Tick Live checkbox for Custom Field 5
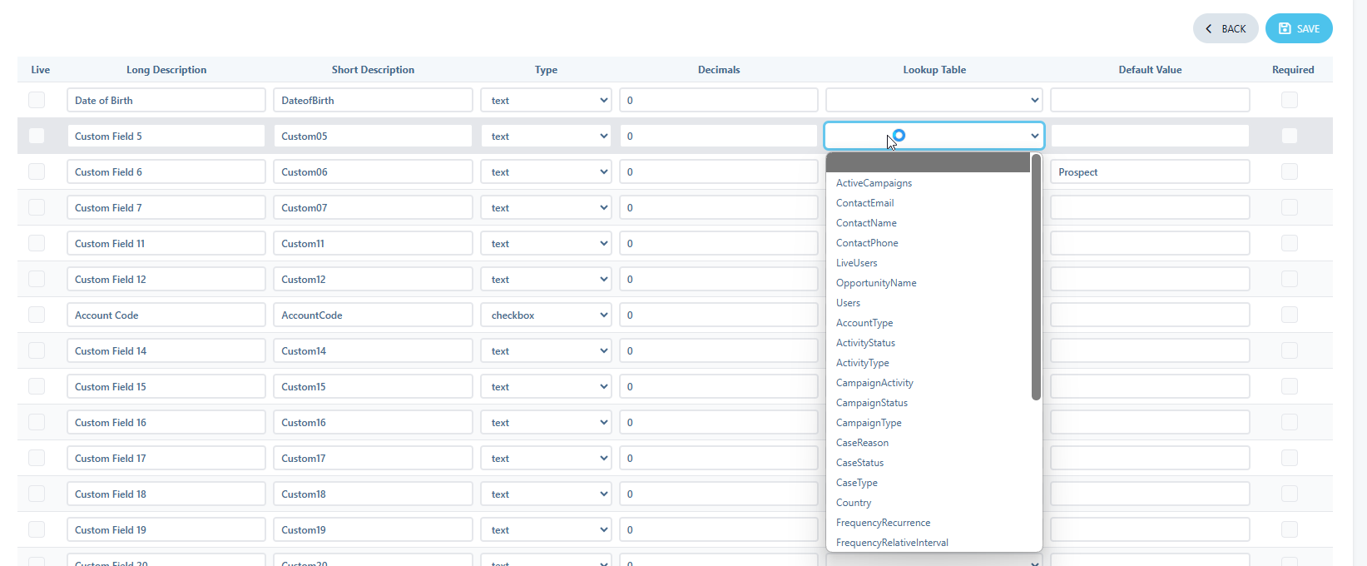This screenshot has height=566, width=1367. pos(37,136)
